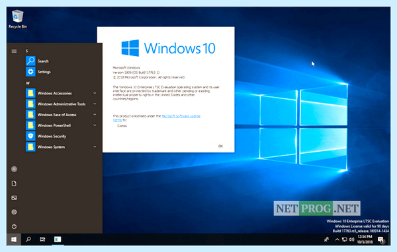The width and height of the screenshot is (397, 252).
Task: Launch Windows Security shield icon
Action: (30, 136)
